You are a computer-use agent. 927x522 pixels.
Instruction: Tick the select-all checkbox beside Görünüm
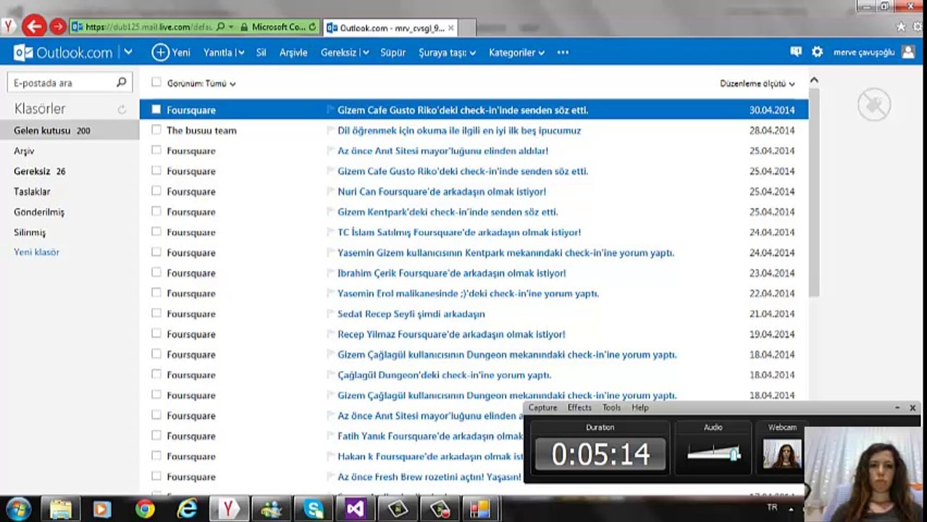[156, 83]
